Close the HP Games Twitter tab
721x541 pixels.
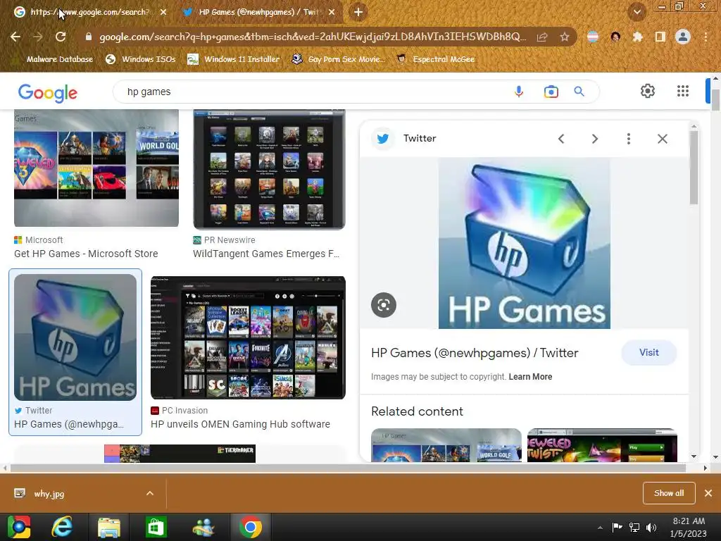332,12
